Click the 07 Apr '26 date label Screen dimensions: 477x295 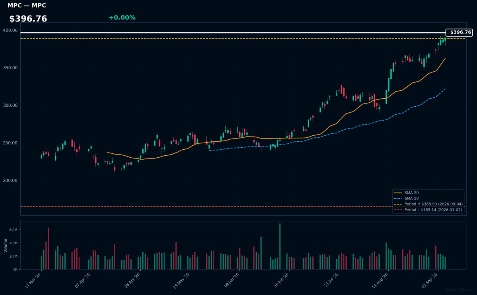pos(82,280)
